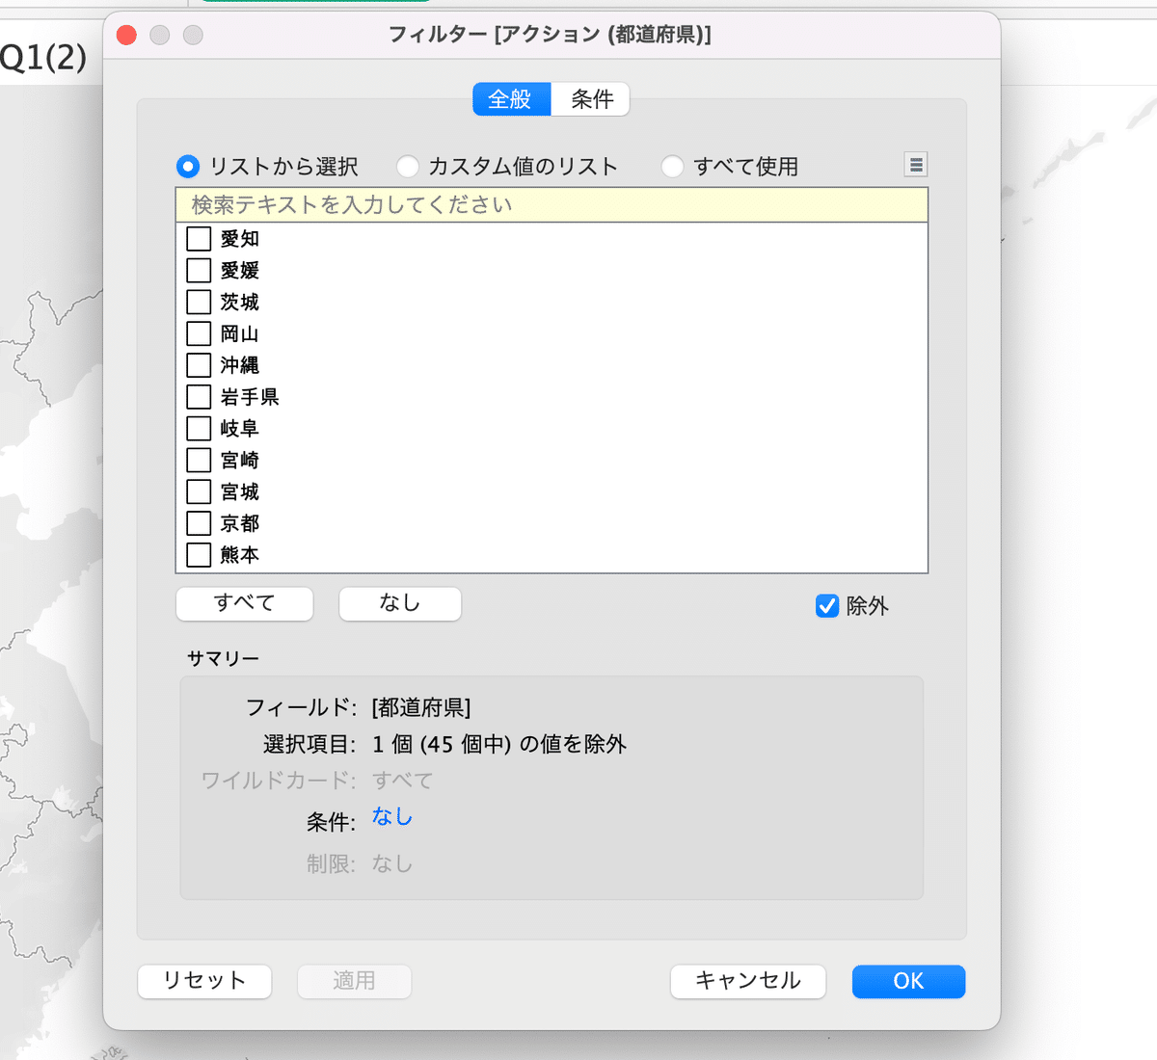This screenshot has width=1157, height=1060.
Task: Check the 京都 checkbox
Action: [198, 523]
